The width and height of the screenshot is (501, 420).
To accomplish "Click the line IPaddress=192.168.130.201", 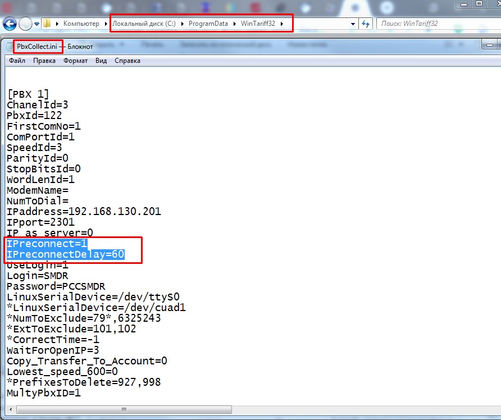I will point(84,212).
